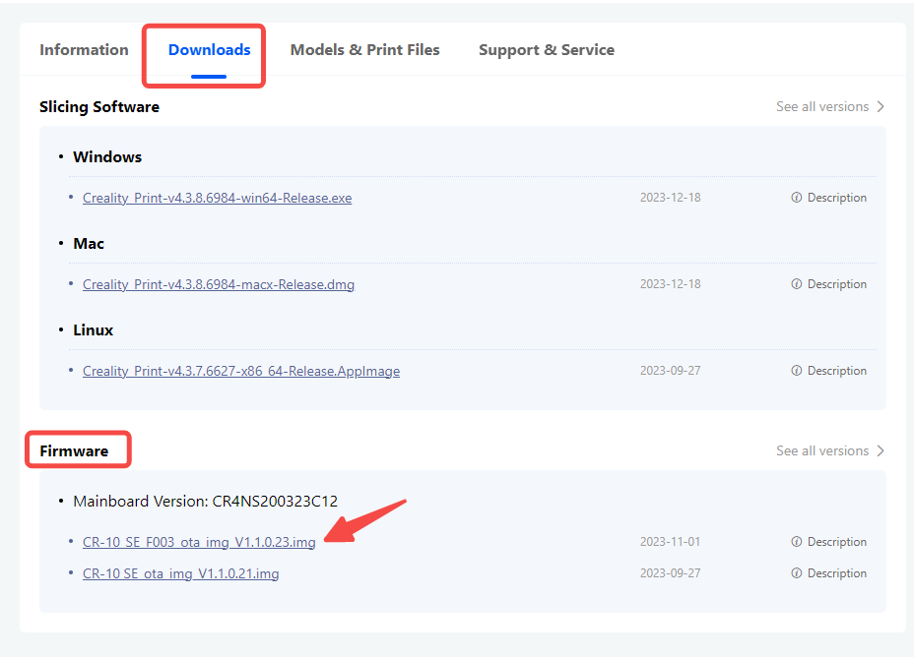This screenshot has width=914, height=657.
Task: Click the Windows platform heading
Action: click(x=107, y=157)
